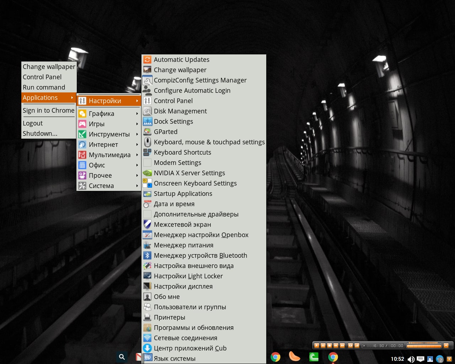
Task: Choose Logout from the menu
Action: point(49,123)
